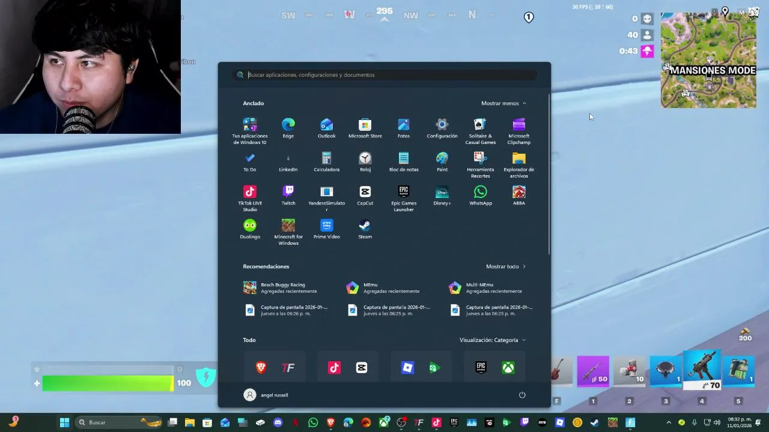Show hidden system tray icons chevron

(x=669, y=422)
